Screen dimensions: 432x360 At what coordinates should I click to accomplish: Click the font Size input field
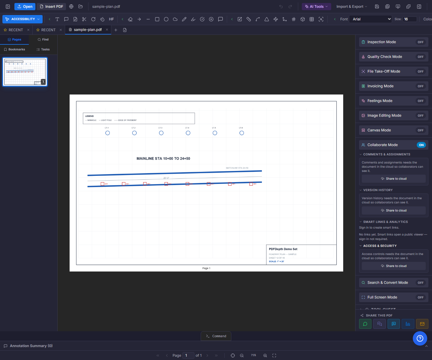[x=410, y=19]
